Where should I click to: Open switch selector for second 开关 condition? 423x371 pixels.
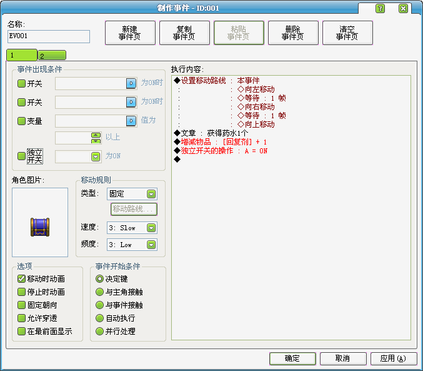(131, 102)
